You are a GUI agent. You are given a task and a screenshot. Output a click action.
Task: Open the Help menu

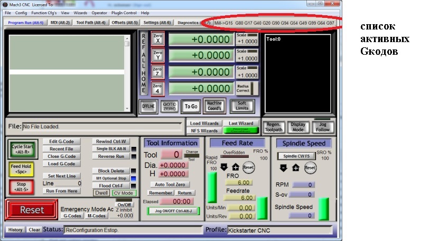pyautogui.click(x=145, y=13)
